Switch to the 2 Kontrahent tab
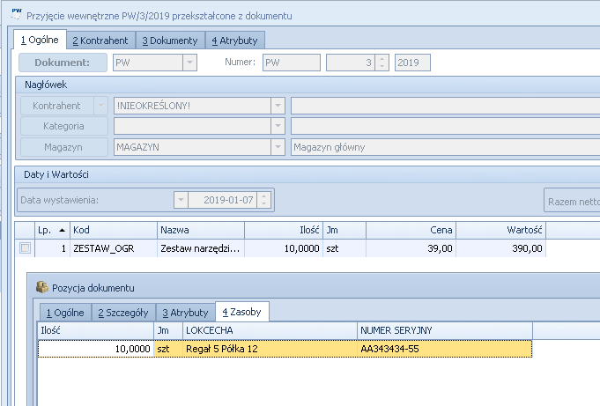Image resolution: width=600 pixels, height=406 pixels. point(100,41)
